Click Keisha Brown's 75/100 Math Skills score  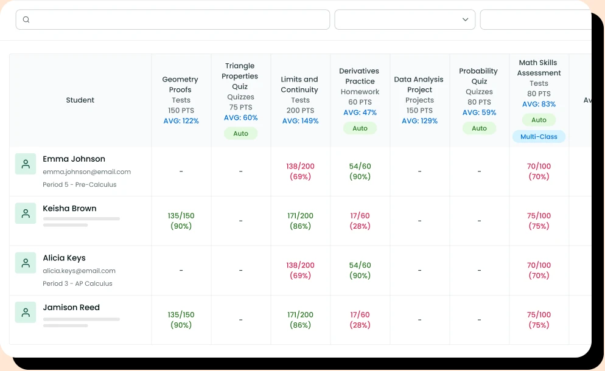[539, 221]
